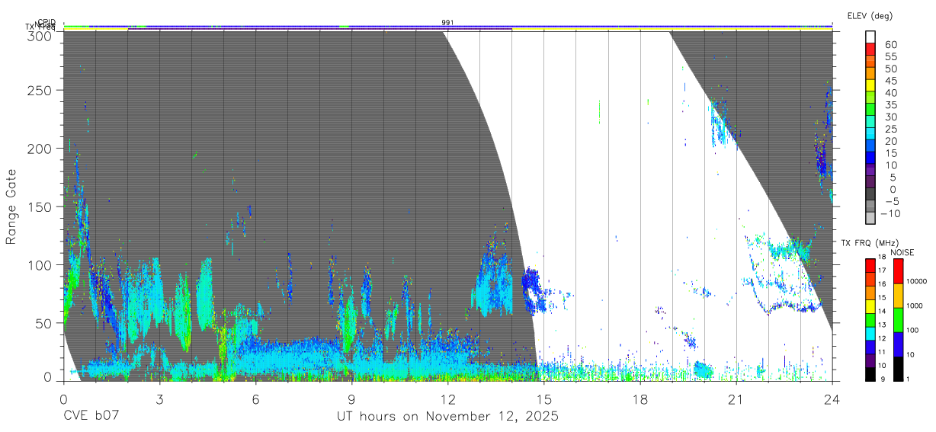Click the "ELEV (deg)" colorbar title
Screen dimensions: 936x432
[870, 15]
